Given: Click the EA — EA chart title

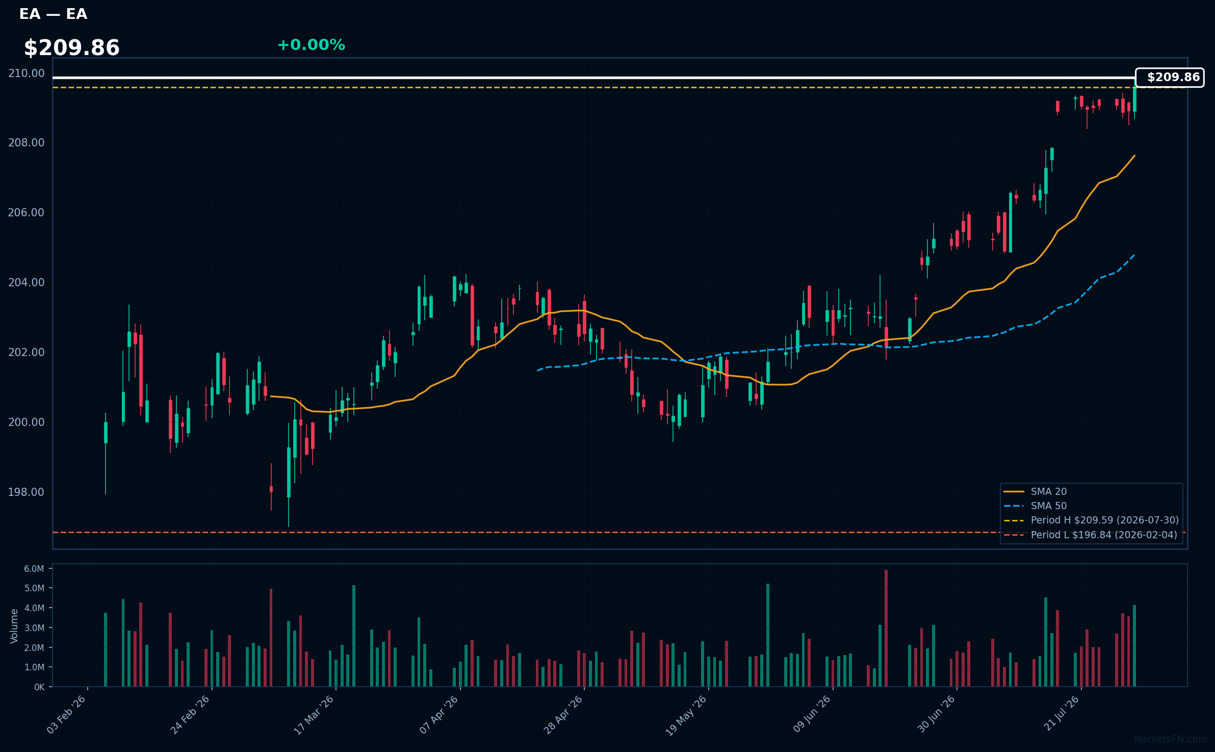Looking at the screenshot, I should 53,14.
